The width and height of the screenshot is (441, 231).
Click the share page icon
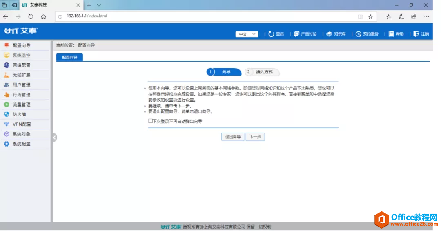[414, 17]
